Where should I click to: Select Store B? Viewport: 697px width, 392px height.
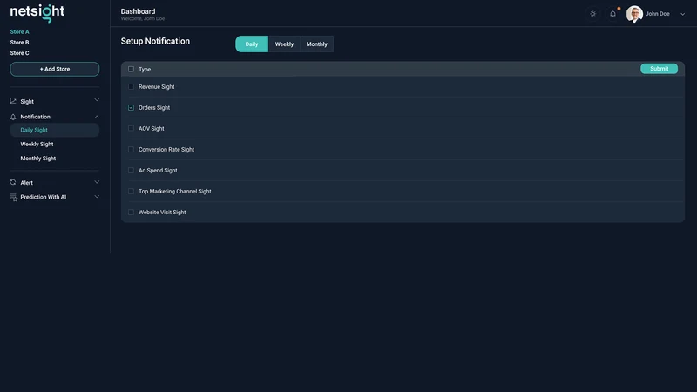(x=19, y=42)
